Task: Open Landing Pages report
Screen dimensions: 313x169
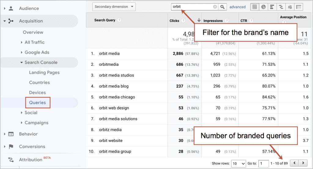Action: pos(44,72)
